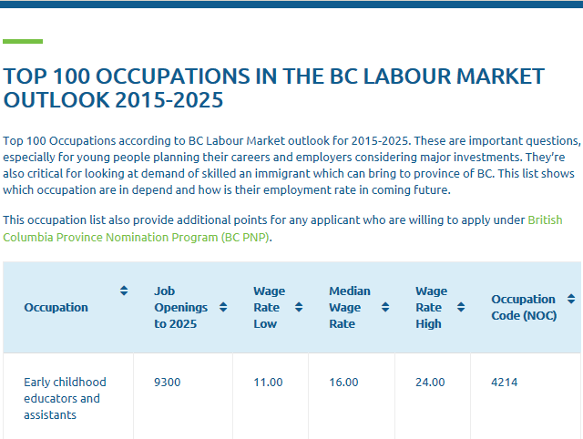This screenshot has width=583, height=439.
Task: Click sort arrows beside Wage Rate High
Action: pos(461,307)
